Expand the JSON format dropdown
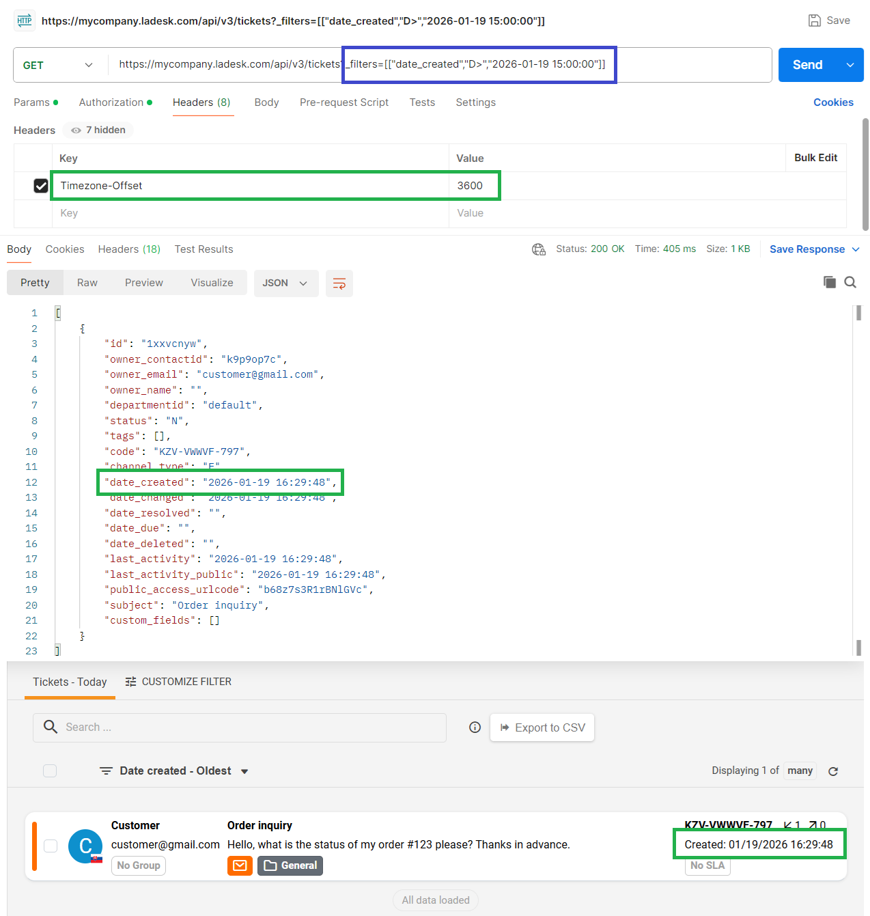Screen dimensions: 870x916 285,283
